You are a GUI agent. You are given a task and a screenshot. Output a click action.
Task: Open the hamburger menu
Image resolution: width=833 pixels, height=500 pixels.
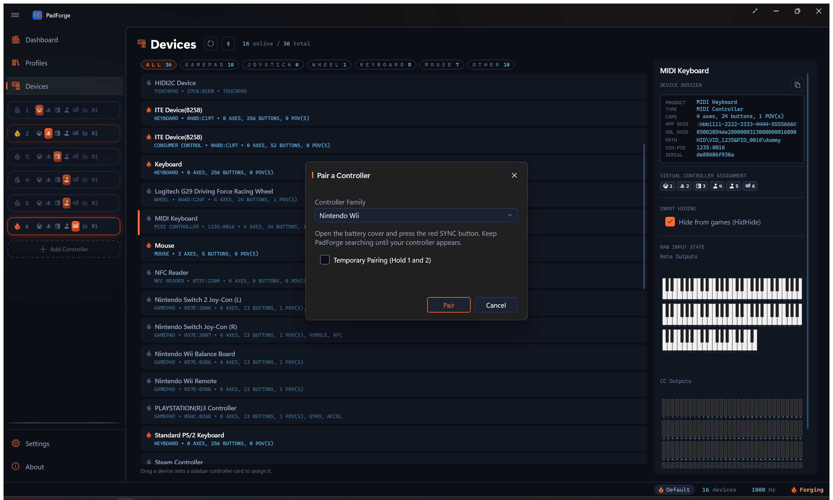point(15,15)
